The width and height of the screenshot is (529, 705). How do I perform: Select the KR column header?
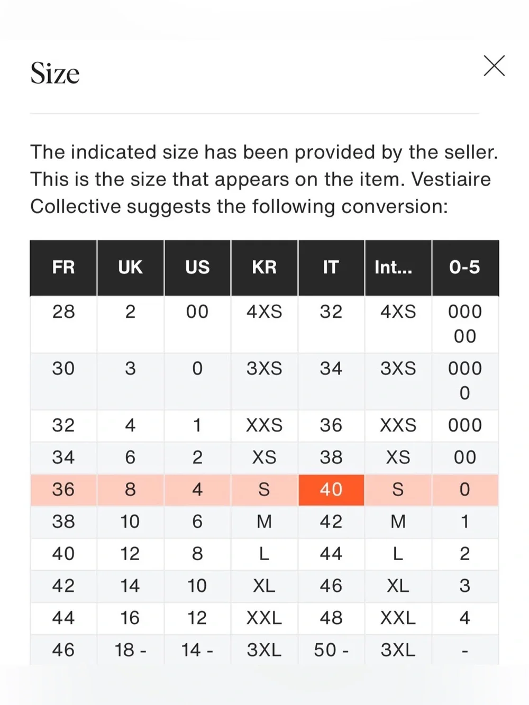tap(264, 268)
